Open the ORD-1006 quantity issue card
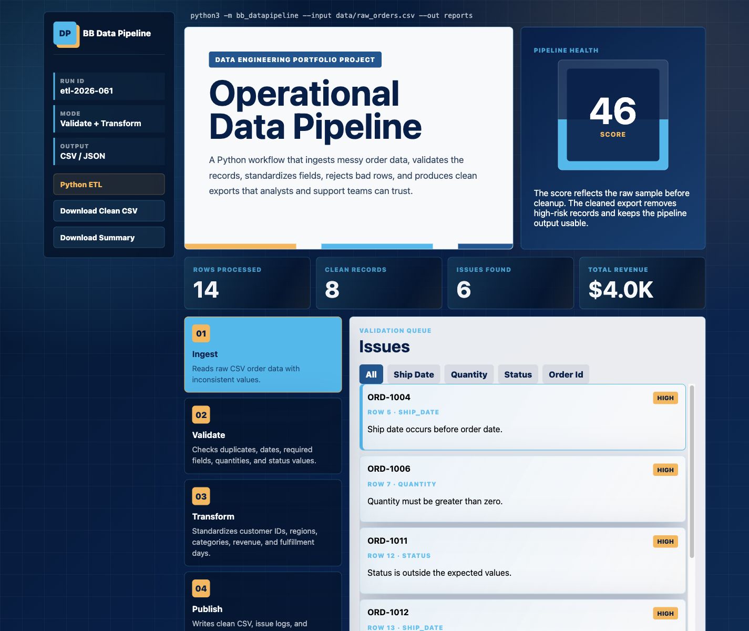Image resolution: width=749 pixels, height=631 pixels. point(522,489)
